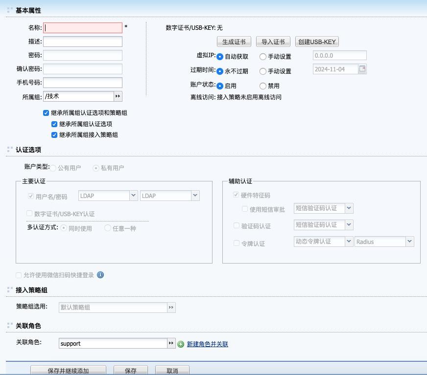Open the 新建角色并关联 link
427x375 pixels.
pyautogui.click(x=207, y=344)
